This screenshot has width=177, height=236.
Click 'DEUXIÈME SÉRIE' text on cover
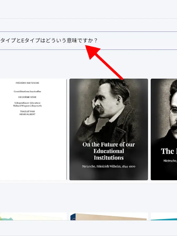[27, 97]
